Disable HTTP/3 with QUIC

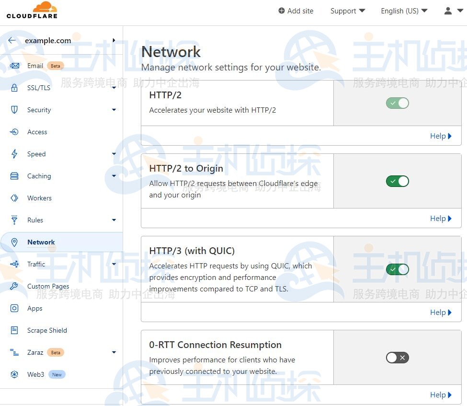coord(397,269)
